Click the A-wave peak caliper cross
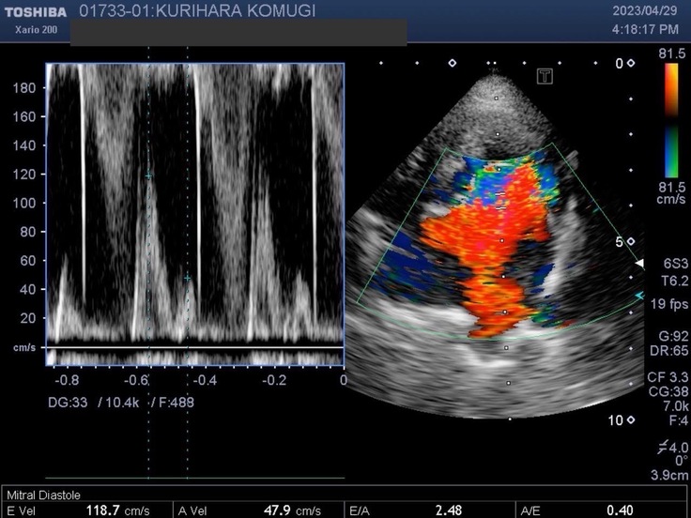Screen dimensions: 691x518 click(187, 278)
